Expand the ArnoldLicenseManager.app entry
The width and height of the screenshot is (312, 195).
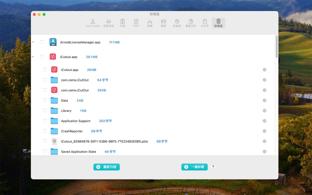[33, 42]
